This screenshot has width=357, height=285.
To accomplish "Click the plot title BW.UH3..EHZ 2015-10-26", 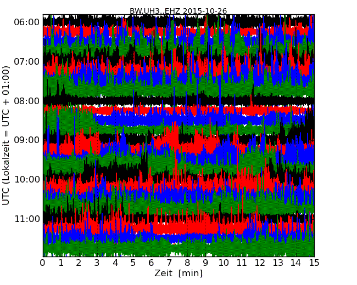I will (x=178, y=11).
